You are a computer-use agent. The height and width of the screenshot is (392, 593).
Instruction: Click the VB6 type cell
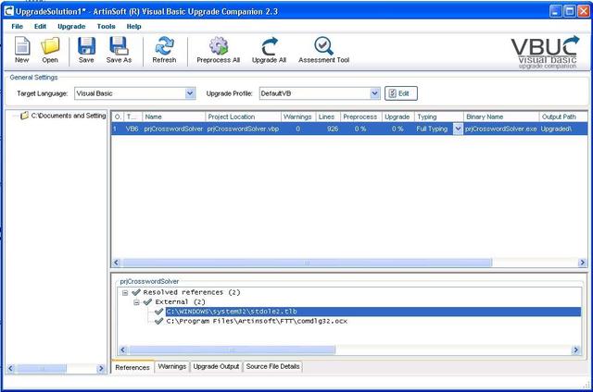pyautogui.click(x=132, y=129)
